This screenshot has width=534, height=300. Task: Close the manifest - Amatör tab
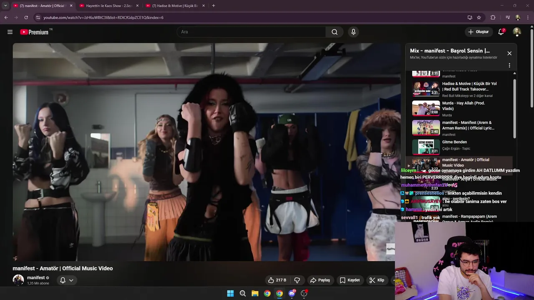[71, 6]
